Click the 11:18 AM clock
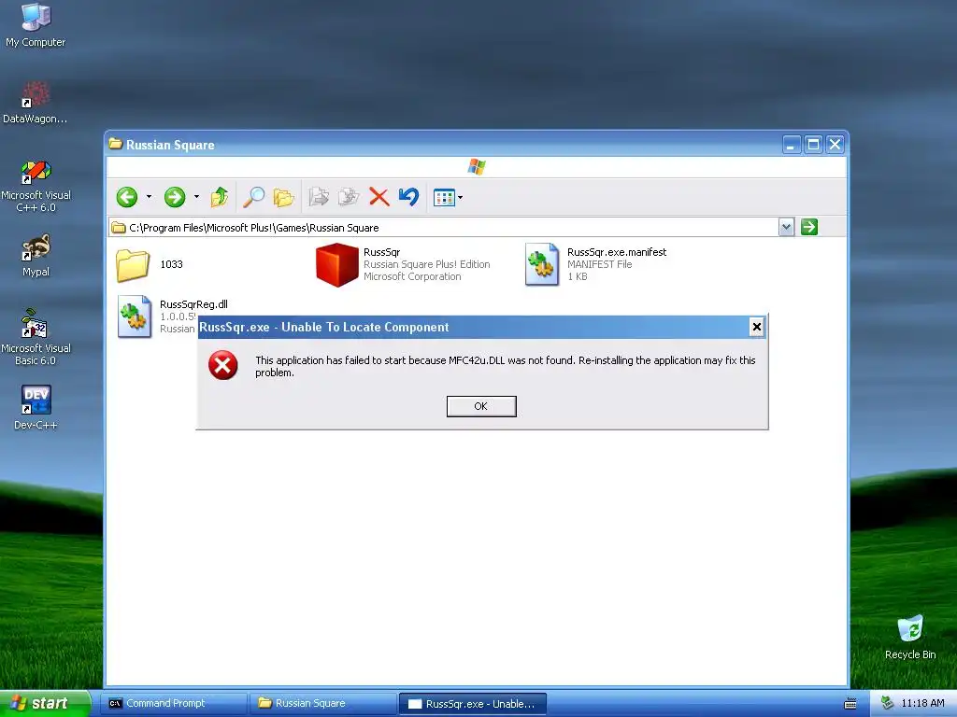957x717 pixels. point(922,704)
